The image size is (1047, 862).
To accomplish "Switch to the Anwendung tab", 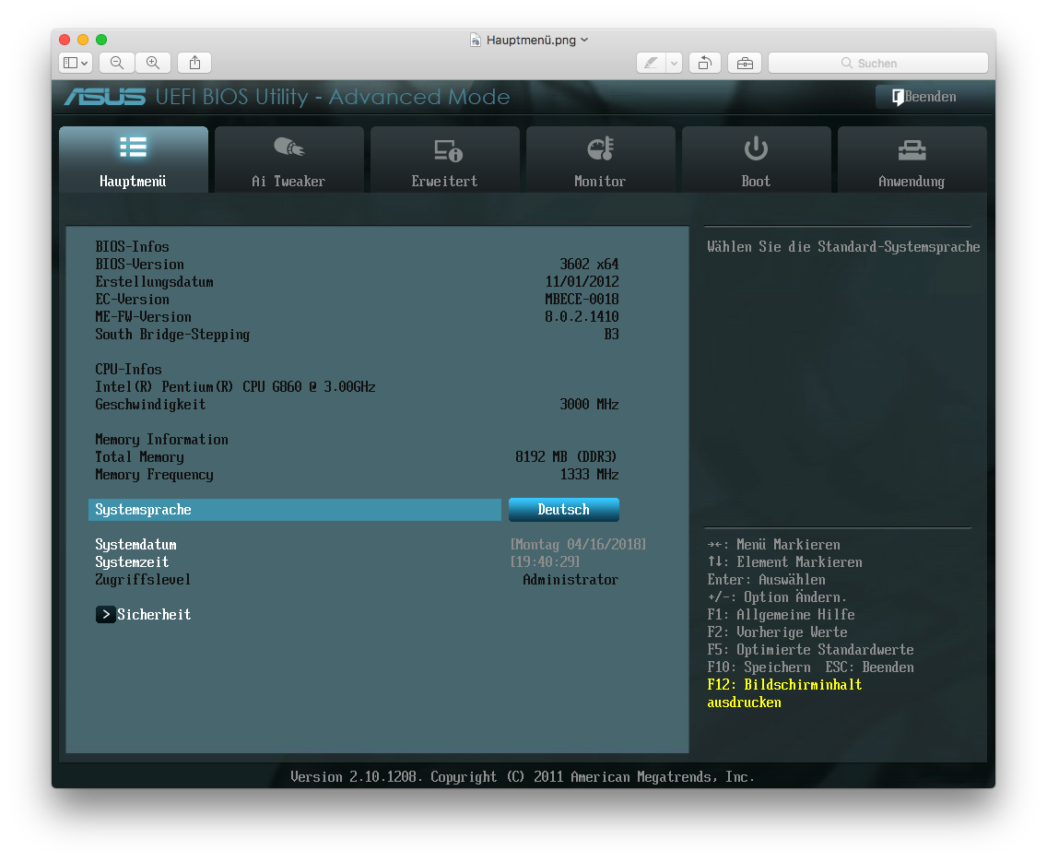I will click(x=912, y=159).
